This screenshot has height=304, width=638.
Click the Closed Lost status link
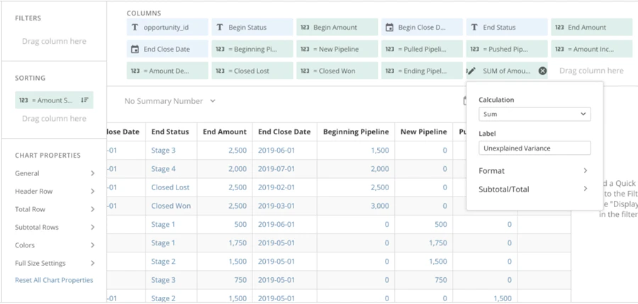pos(170,187)
